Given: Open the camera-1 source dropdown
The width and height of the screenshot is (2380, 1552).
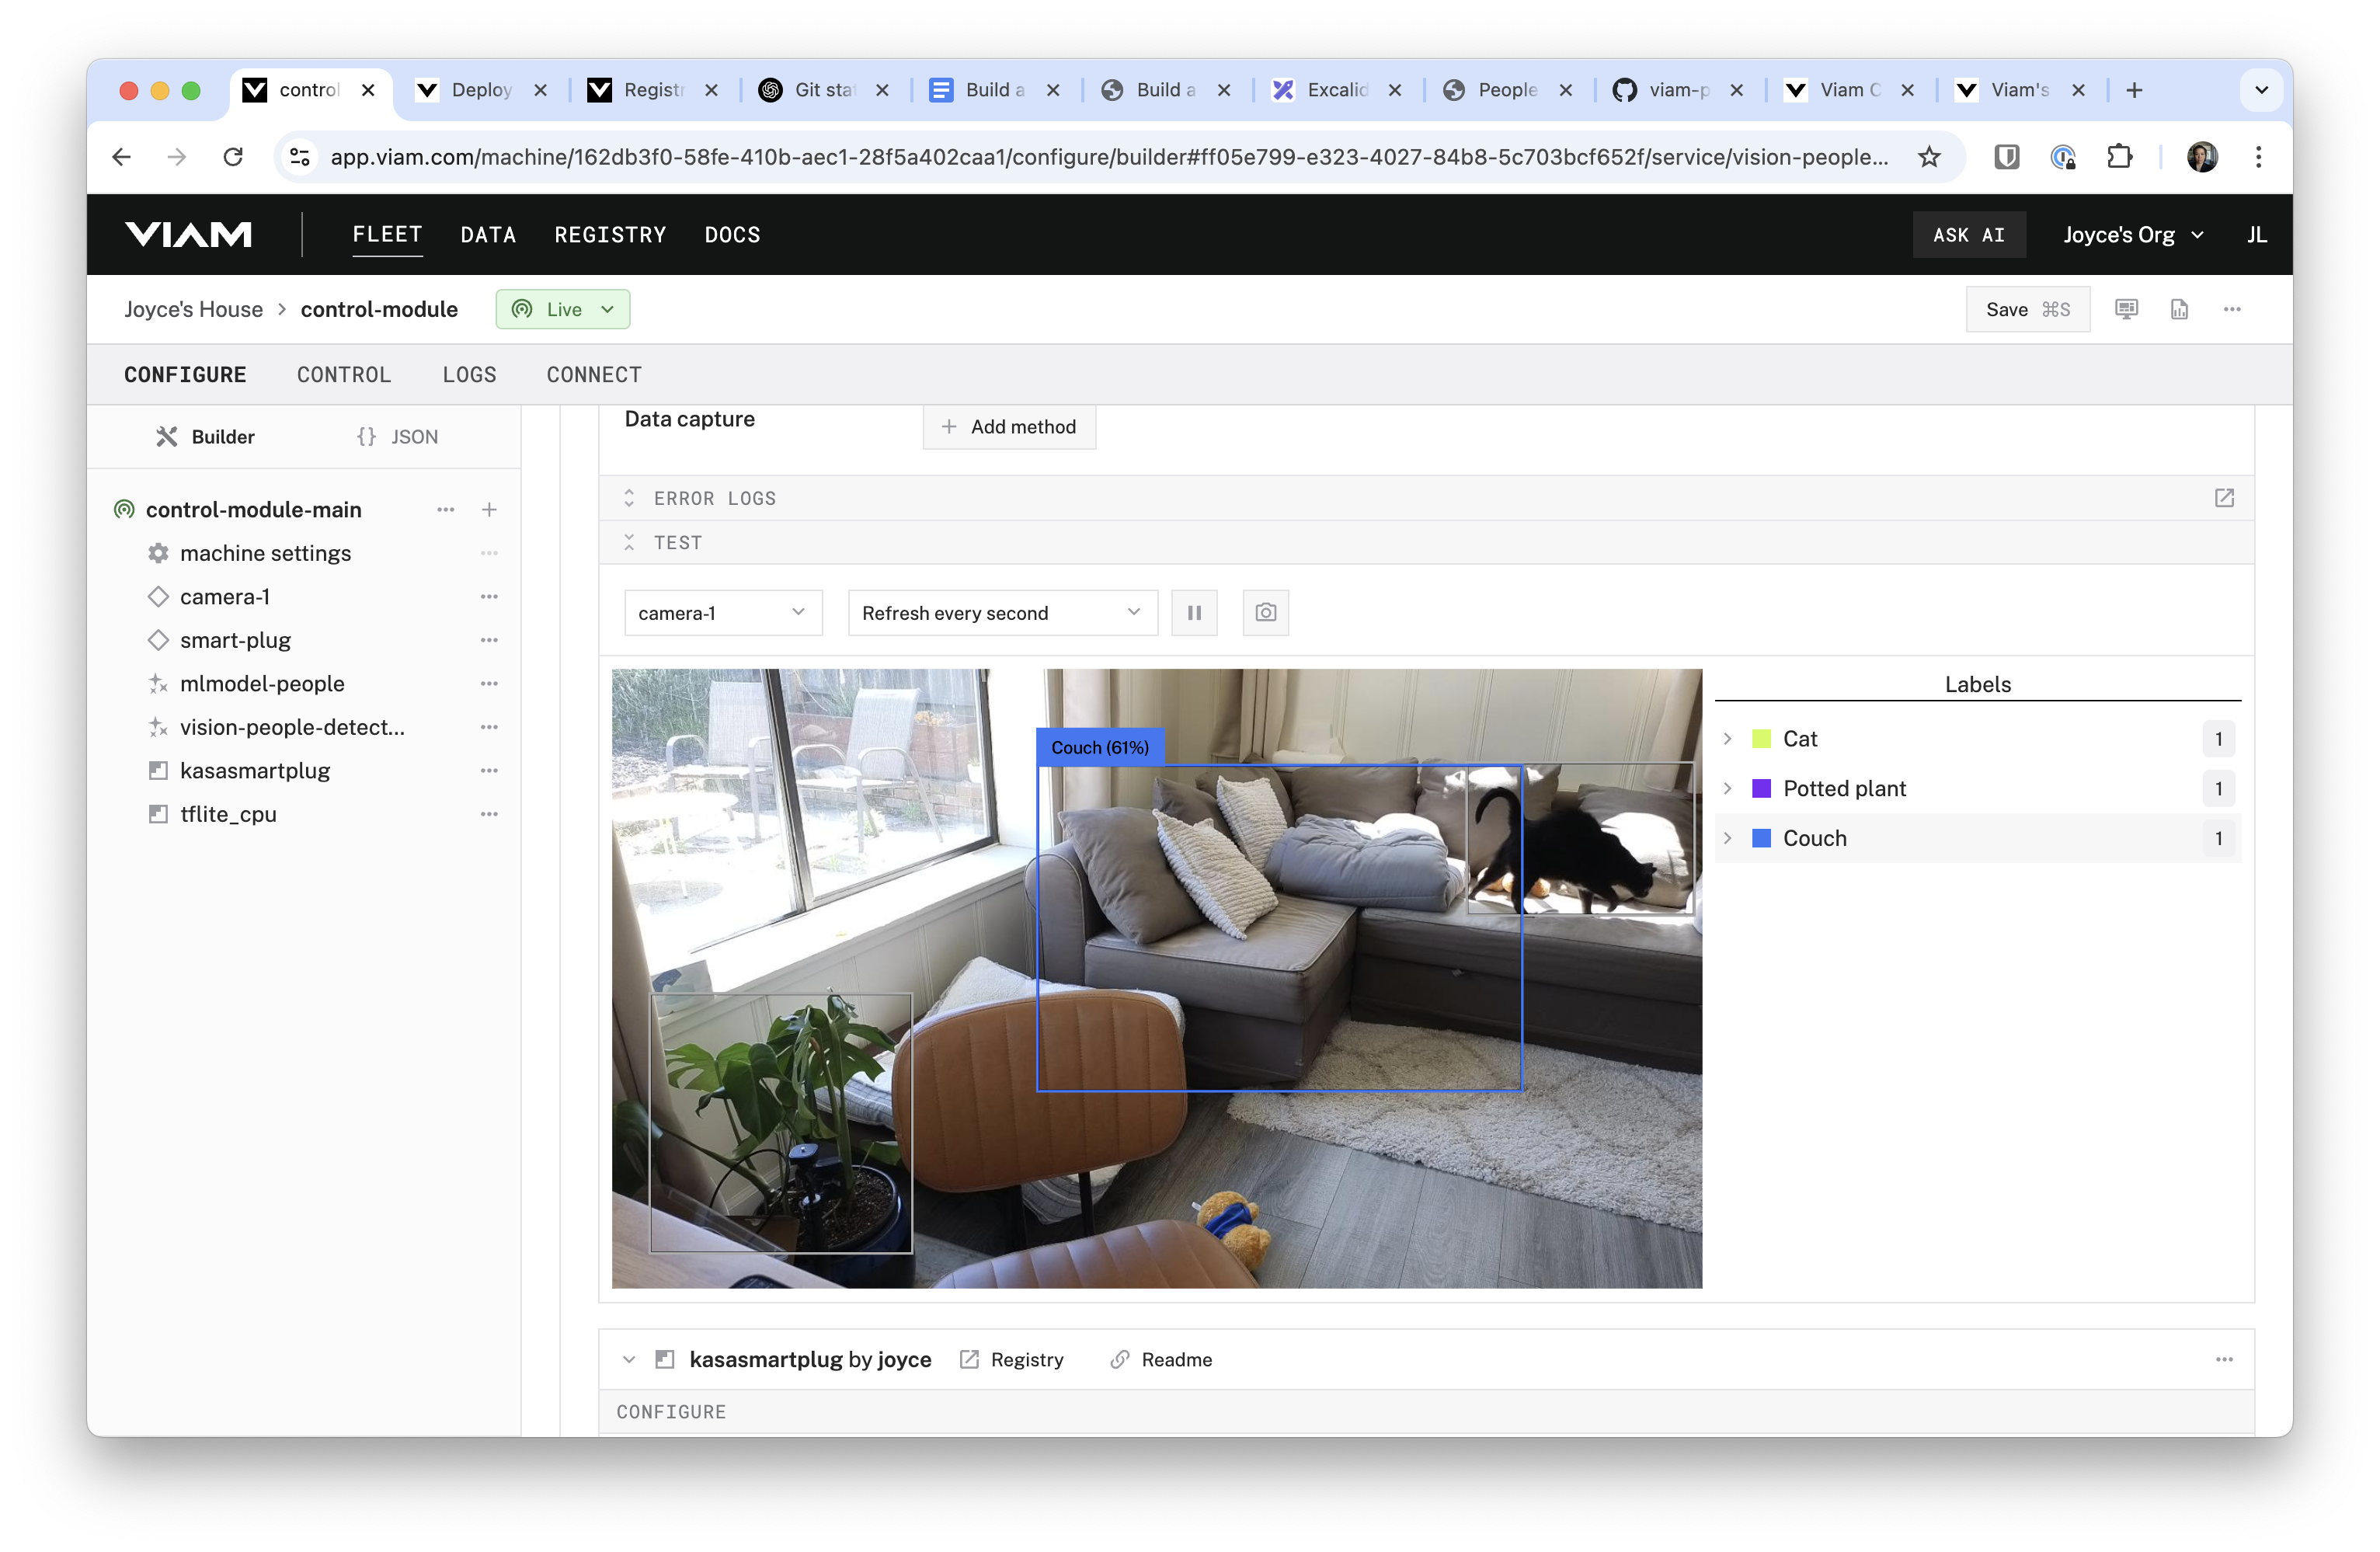Looking at the screenshot, I should point(723,613).
